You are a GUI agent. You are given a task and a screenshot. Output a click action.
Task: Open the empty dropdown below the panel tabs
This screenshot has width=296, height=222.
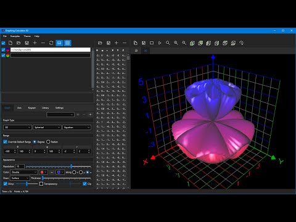click(x=60, y=115)
